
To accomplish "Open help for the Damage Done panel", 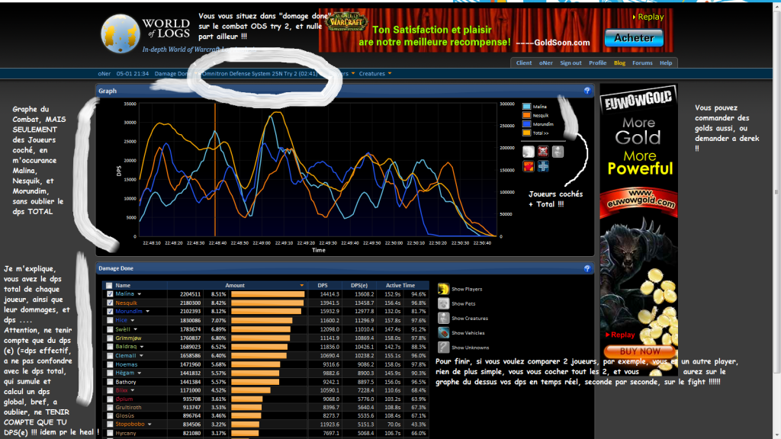I will tap(587, 268).
